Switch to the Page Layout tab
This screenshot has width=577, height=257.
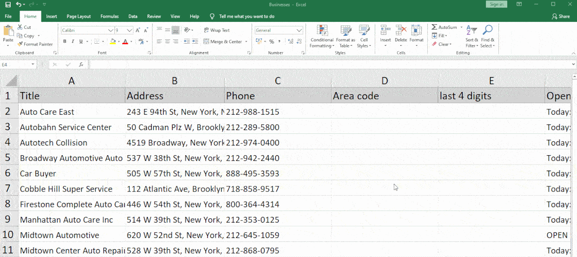(79, 16)
